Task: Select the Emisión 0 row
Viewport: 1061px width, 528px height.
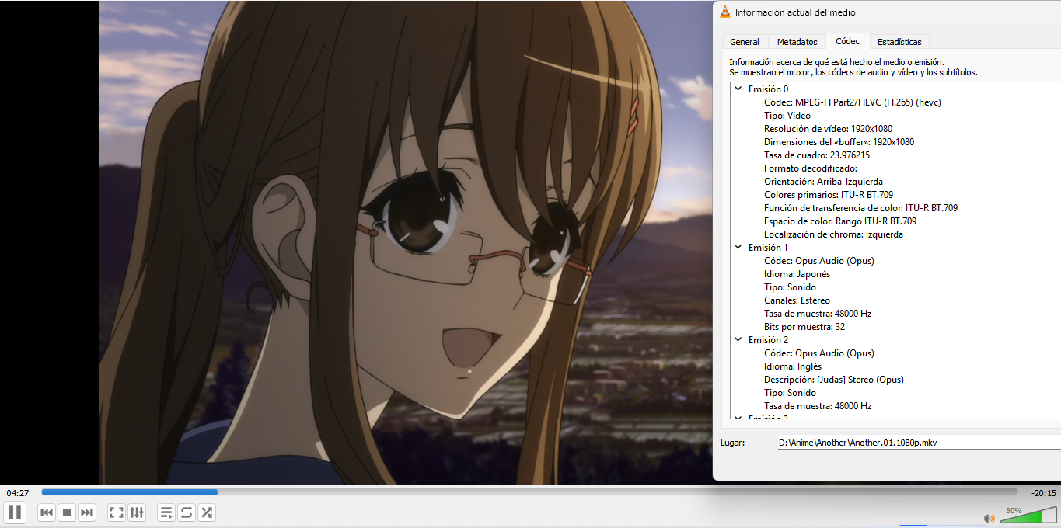Action: click(768, 89)
